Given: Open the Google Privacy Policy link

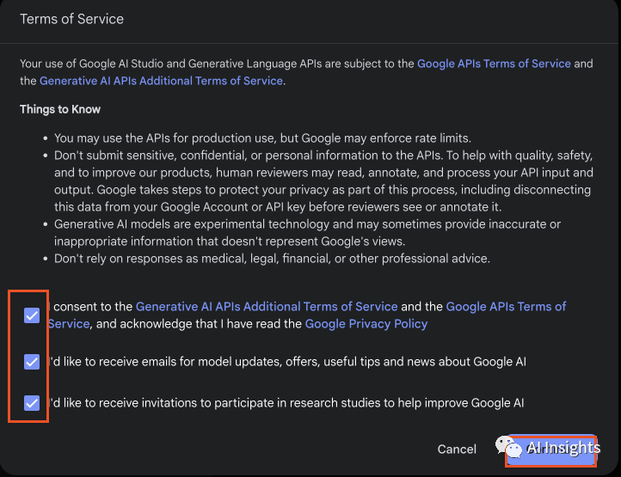Looking at the screenshot, I should tap(366, 324).
